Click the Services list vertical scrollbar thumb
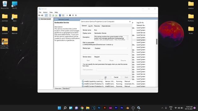 157,42
